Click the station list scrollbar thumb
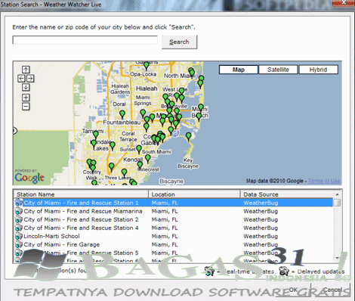Screen dimensions: 355x301 [x=337, y=203]
